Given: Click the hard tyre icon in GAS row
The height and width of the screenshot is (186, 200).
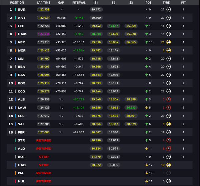Looking at the screenshot, I should pos(168,75).
